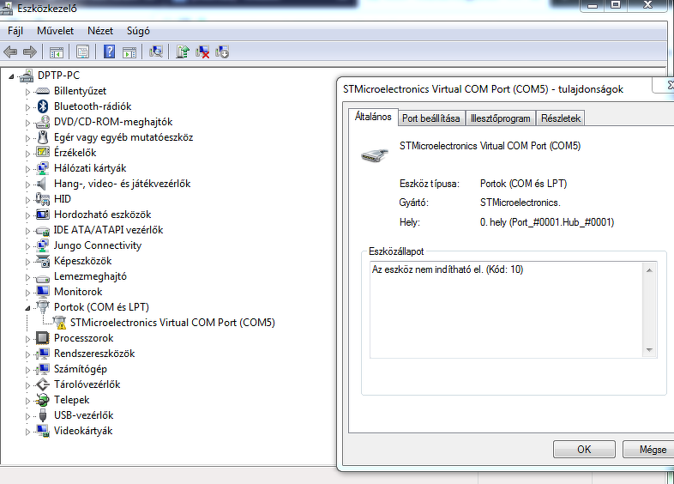
Task: Expand the Monitorok node
Action: click(x=27, y=293)
